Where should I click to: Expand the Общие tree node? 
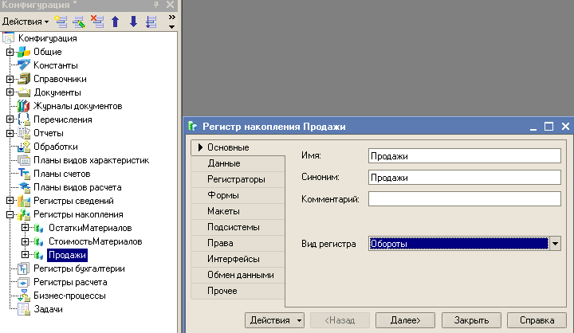point(10,52)
